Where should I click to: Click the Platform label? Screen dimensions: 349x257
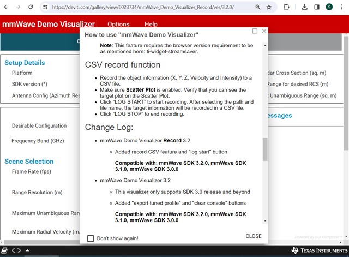pyautogui.click(x=22, y=73)
